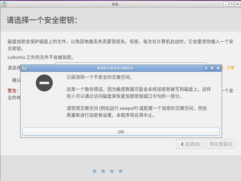241x181 pixels.
Task: Click the heading 请选择一个安全密钥:
Action: click(42, 20)
